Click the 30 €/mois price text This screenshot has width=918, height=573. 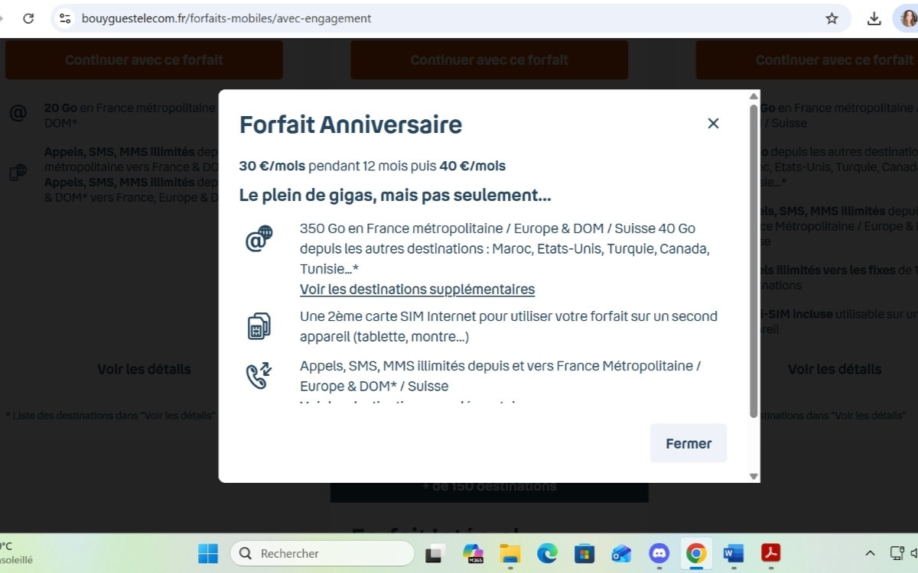[x=273, y=166]
